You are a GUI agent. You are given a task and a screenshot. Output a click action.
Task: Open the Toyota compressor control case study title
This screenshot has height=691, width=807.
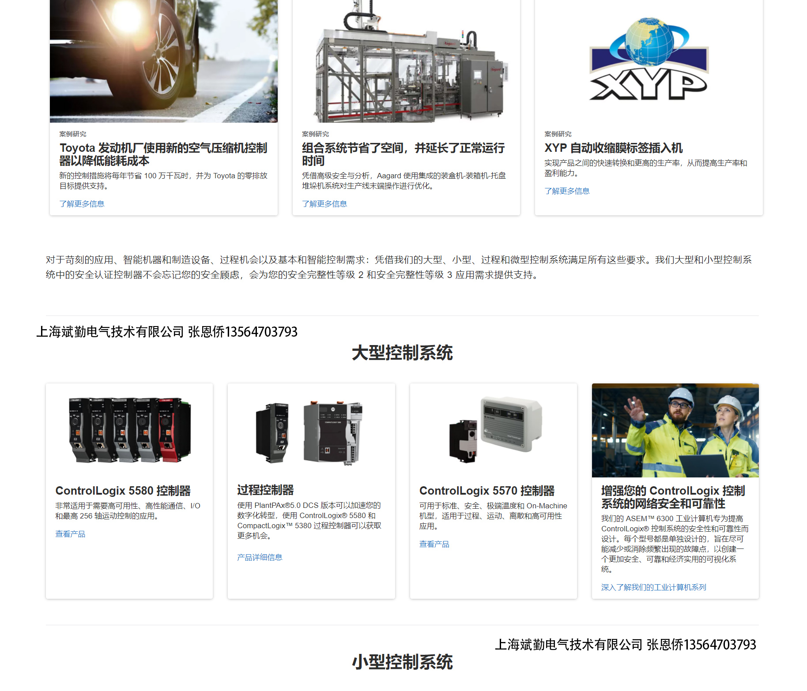[x=163, y=154]
